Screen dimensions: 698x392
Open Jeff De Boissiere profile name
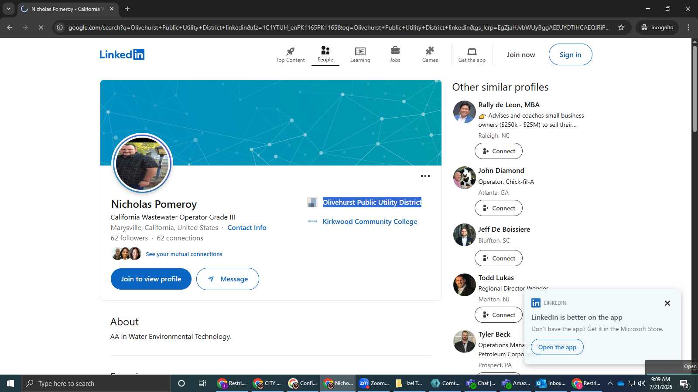click(504, 229)
